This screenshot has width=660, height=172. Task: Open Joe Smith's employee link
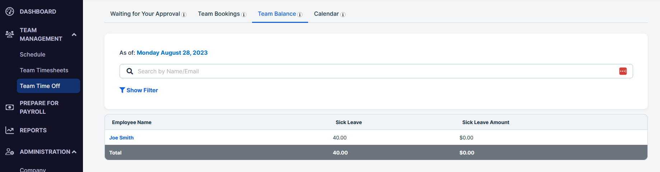coord(121,138)
